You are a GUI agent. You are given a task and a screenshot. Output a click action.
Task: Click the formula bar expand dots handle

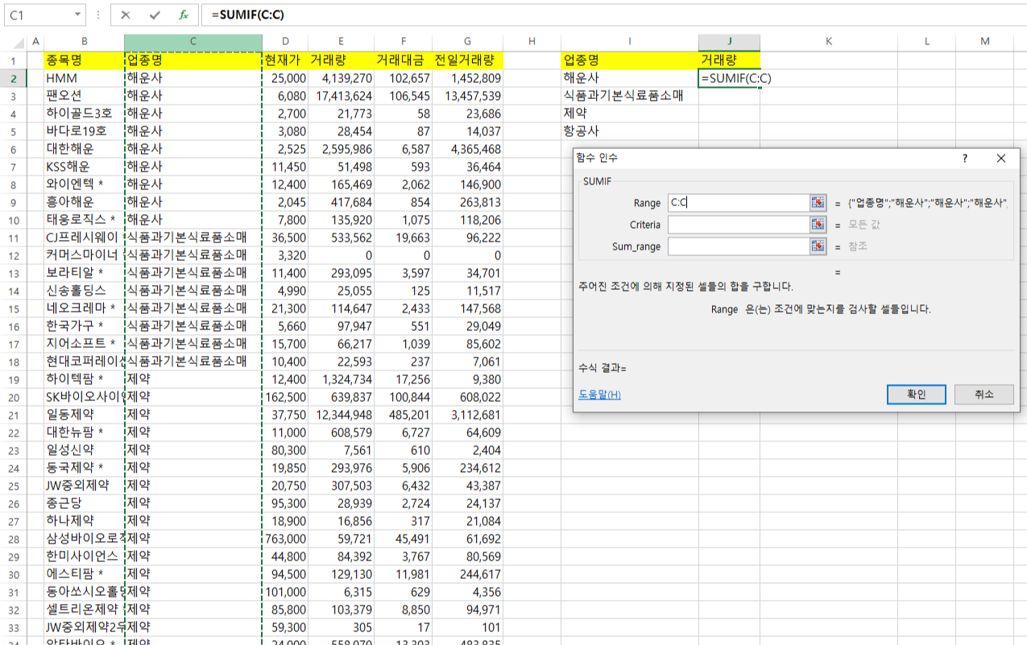click(x=97, y=14)
